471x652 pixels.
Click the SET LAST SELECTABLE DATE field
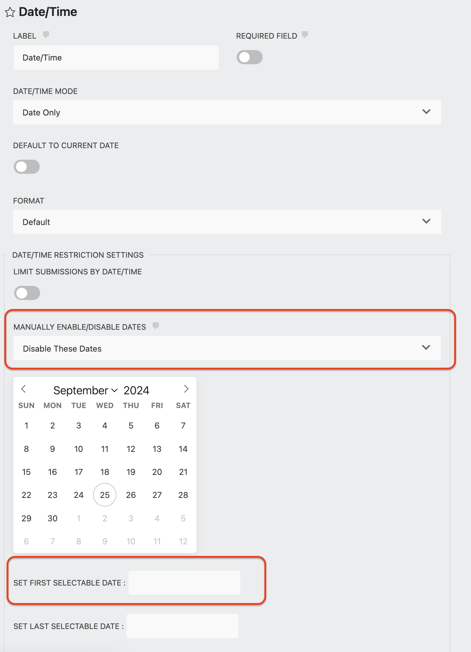point(182,626)
